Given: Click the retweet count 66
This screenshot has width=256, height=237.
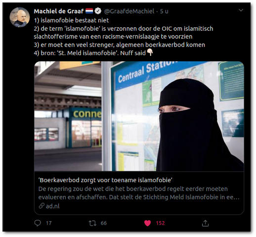Looking at the screenshot, I should (x=104, y=223).
